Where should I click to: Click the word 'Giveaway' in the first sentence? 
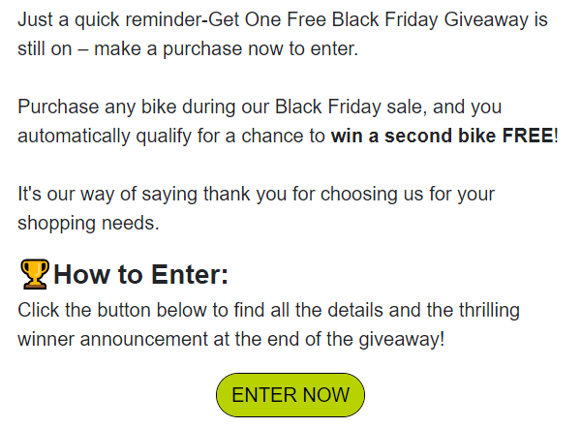486,19
